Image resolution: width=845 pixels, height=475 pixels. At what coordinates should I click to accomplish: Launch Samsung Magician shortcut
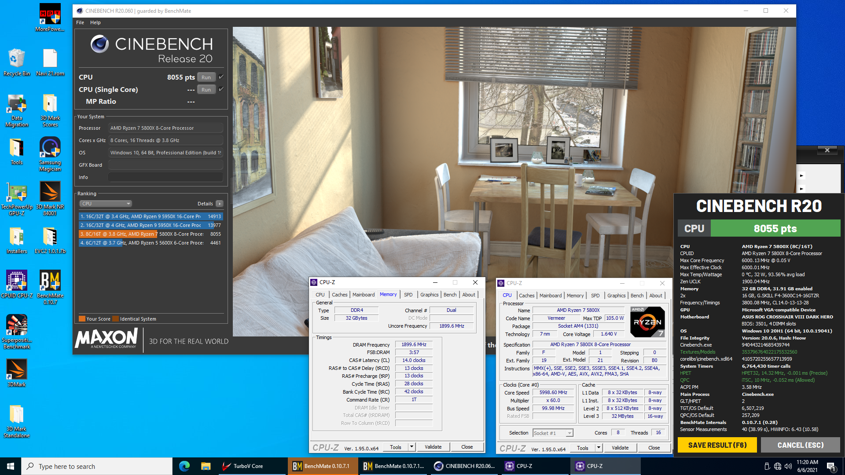[x=50, y=154]
